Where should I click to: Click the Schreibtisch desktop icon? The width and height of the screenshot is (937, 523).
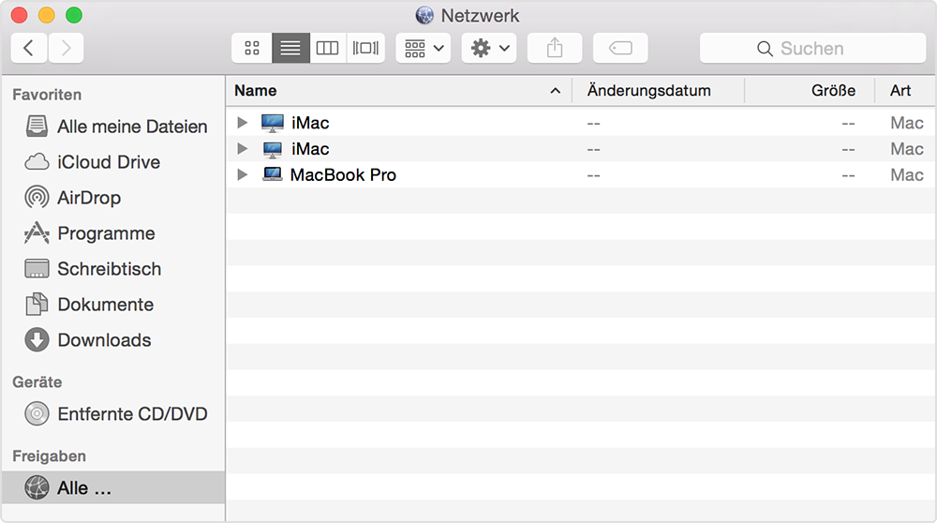click(37, 269)
